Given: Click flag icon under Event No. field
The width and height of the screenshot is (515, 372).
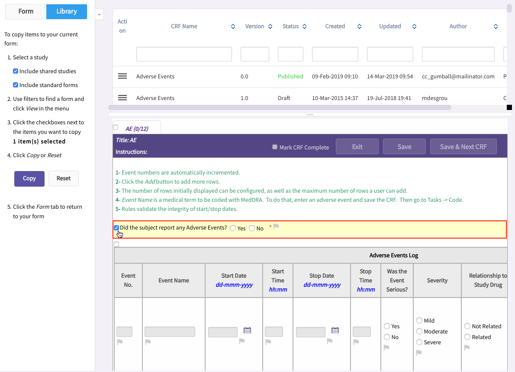Looking at the screenshot, I should click(120, 342).
